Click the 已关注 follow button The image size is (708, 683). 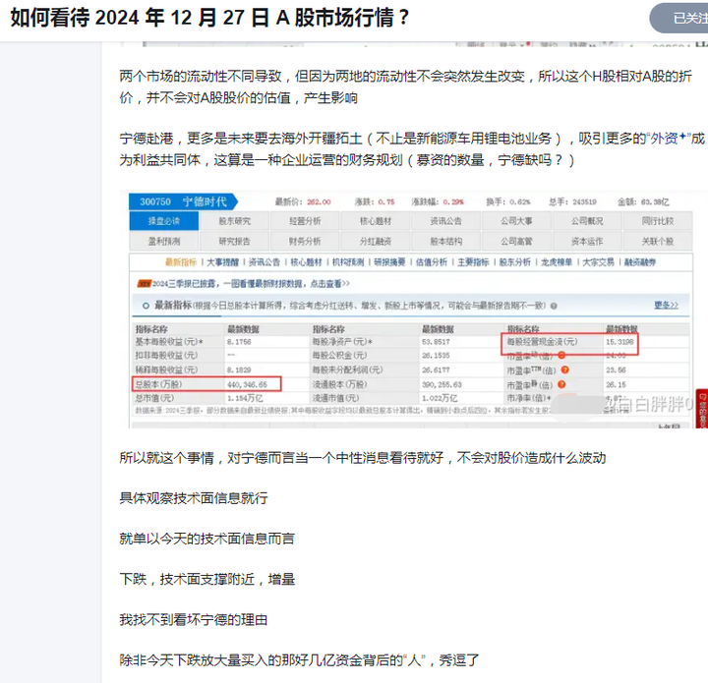click(679, 18)
